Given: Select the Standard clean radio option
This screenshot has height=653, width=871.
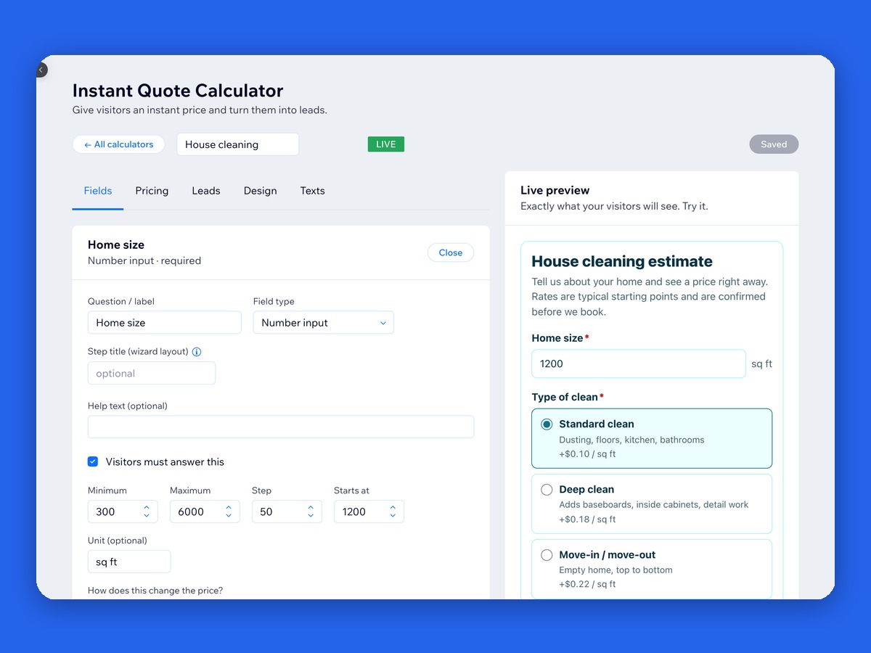Looking at the screenshot, I should coord(547,424).
